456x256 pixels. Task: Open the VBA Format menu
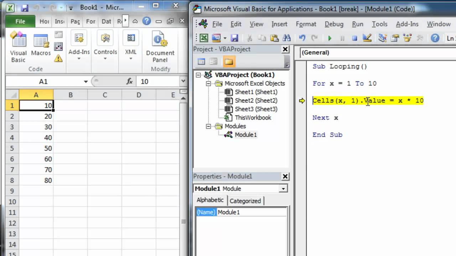(306, 24)
